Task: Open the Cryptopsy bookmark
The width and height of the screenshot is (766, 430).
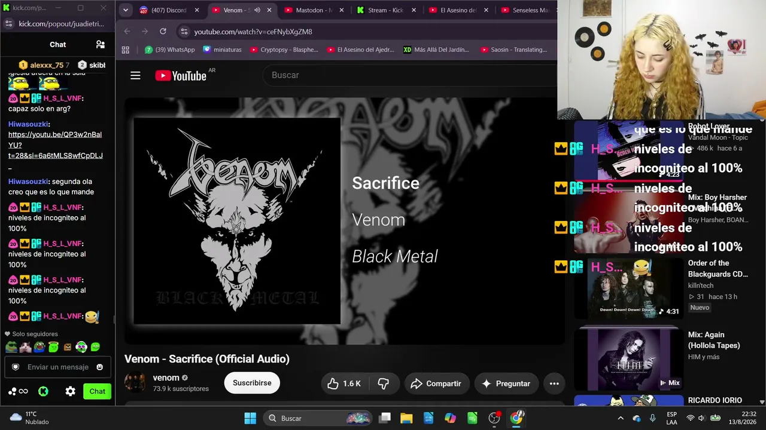Action: 284,50
